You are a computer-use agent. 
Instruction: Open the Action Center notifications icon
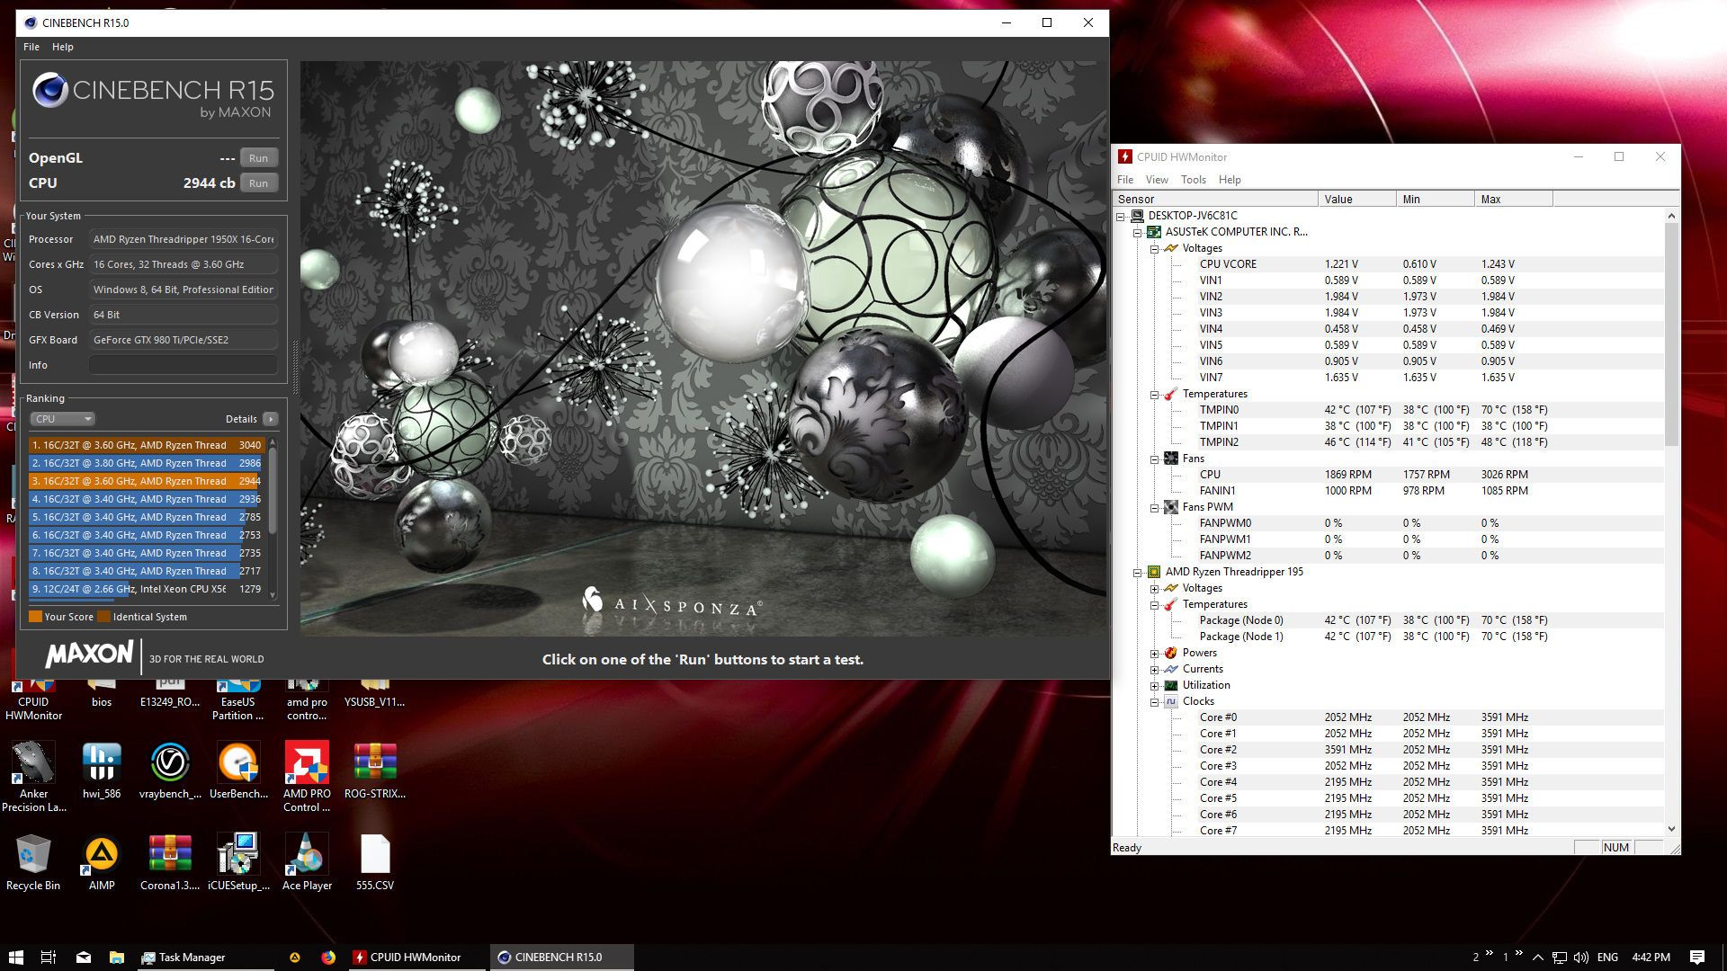1697,958
